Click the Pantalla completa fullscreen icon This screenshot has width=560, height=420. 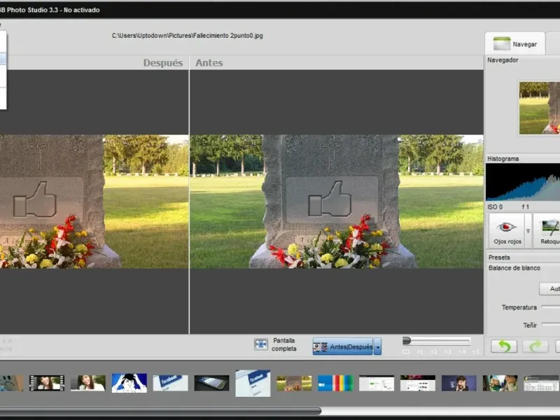pos(261,344)
